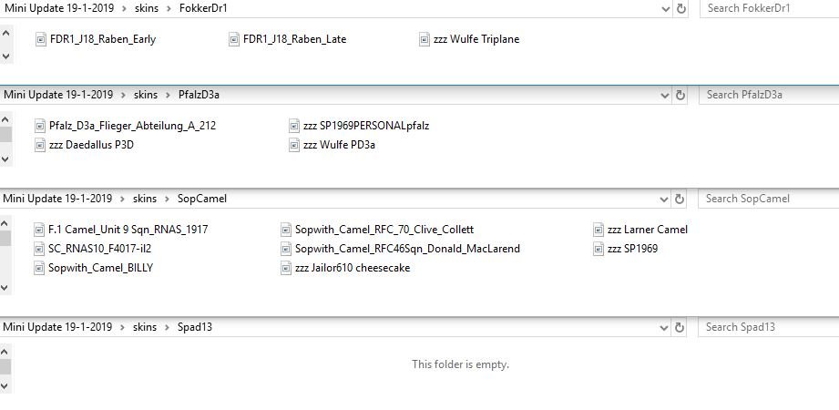Viewport: 839px width, 410px height.
Task: Click the file icon beside Pfalz_D3a_Flieger_Abteilung_A_212
Action: 39,126
